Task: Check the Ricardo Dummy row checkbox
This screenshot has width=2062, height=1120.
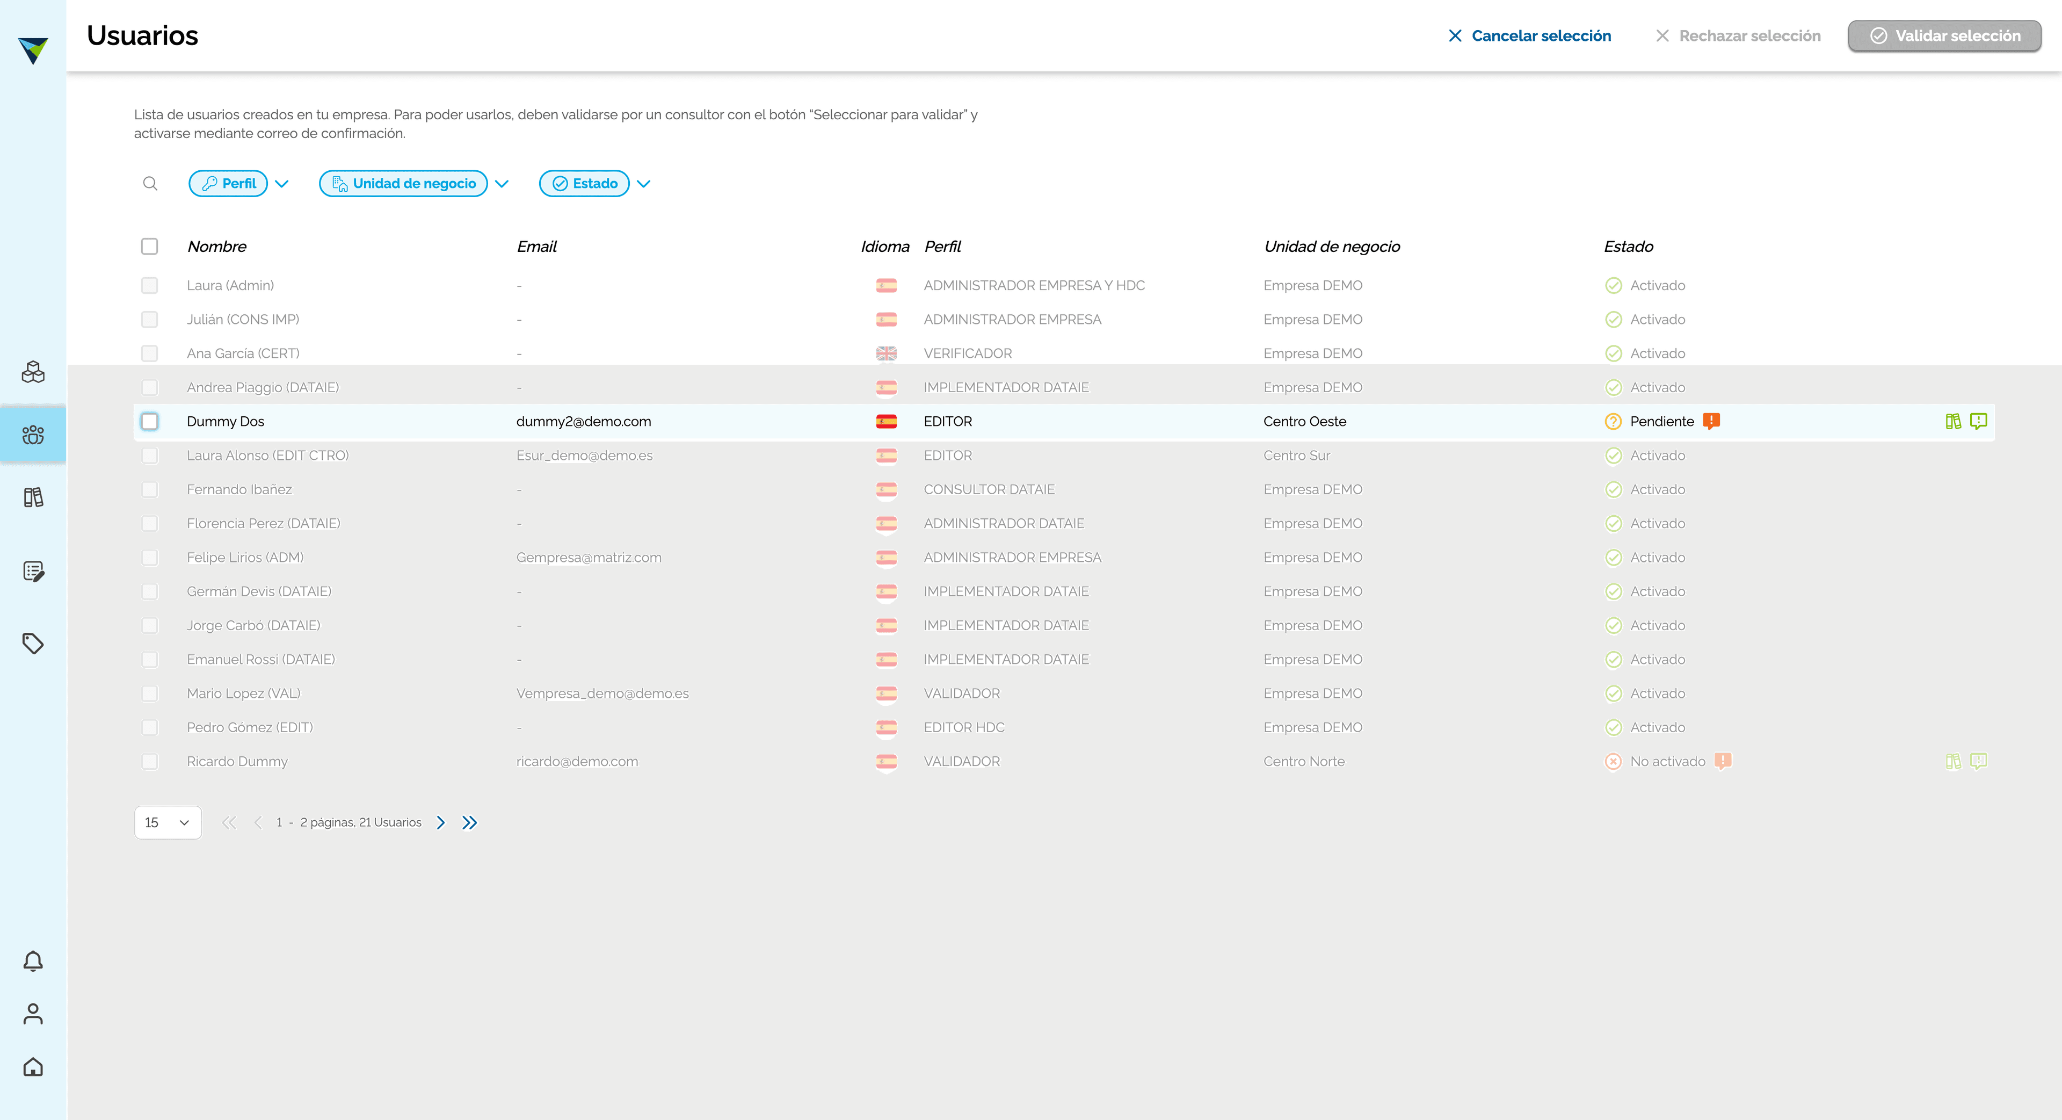Action: pos(150,761)
